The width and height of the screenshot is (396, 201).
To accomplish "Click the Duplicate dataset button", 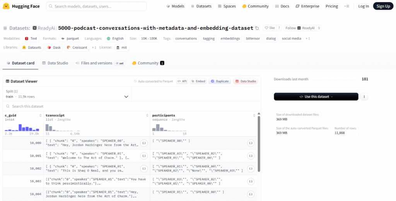I will pos(220,81).
